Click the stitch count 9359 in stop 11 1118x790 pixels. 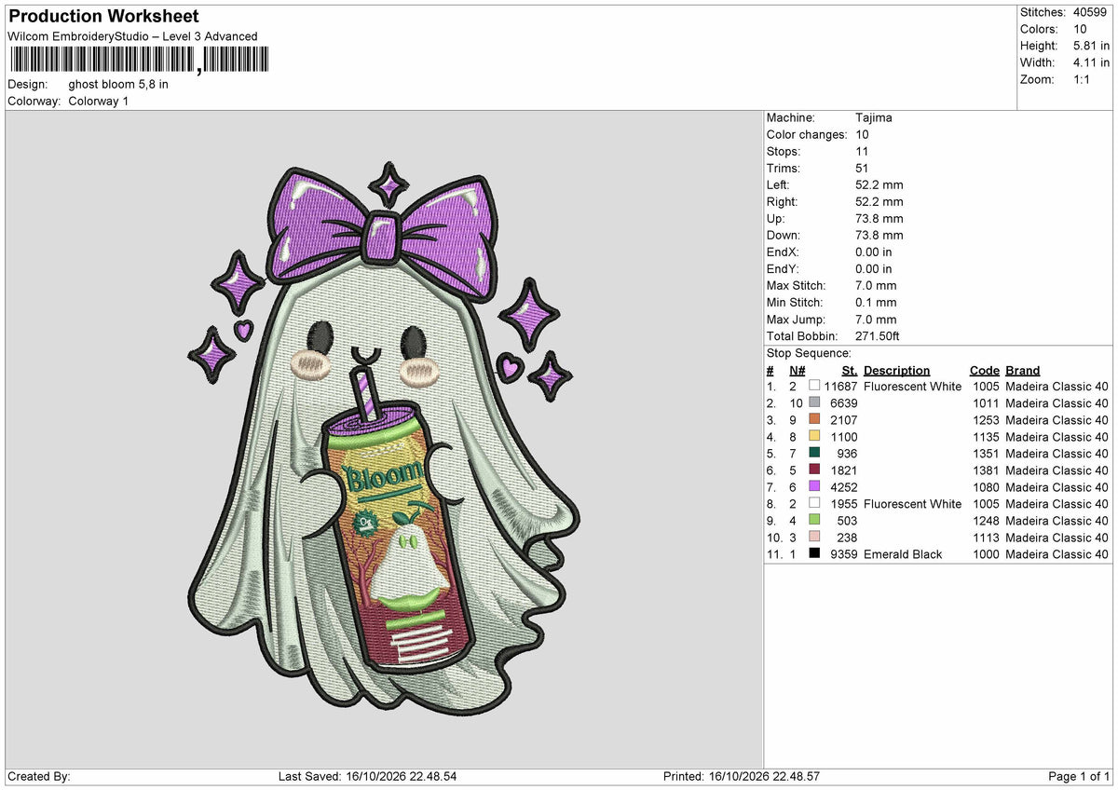pos(843,553)
